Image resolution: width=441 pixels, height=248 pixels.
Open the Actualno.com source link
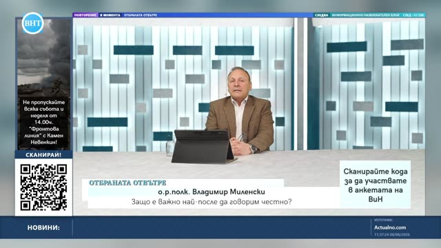[390, 227]
